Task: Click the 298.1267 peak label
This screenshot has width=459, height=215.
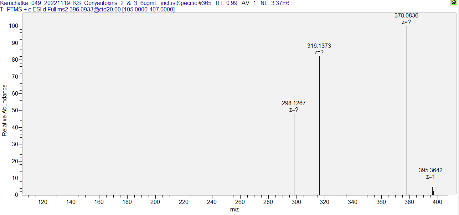Action: click(x=294, y=103)
